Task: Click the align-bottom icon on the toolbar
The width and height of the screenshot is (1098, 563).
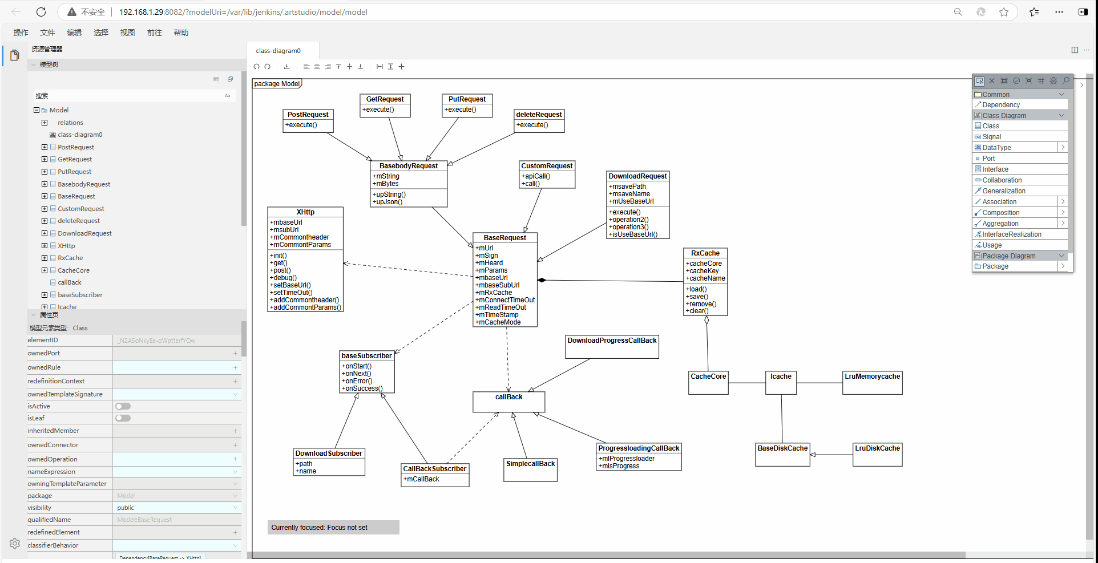Action: 360,67
